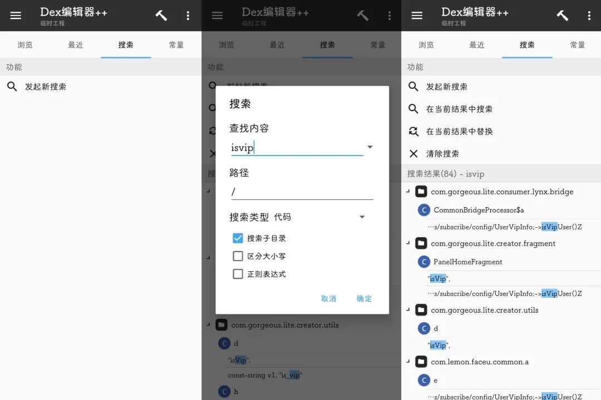Click the 路径 input field containing /
The image size is (601, 400).
[x=302, y=192]
